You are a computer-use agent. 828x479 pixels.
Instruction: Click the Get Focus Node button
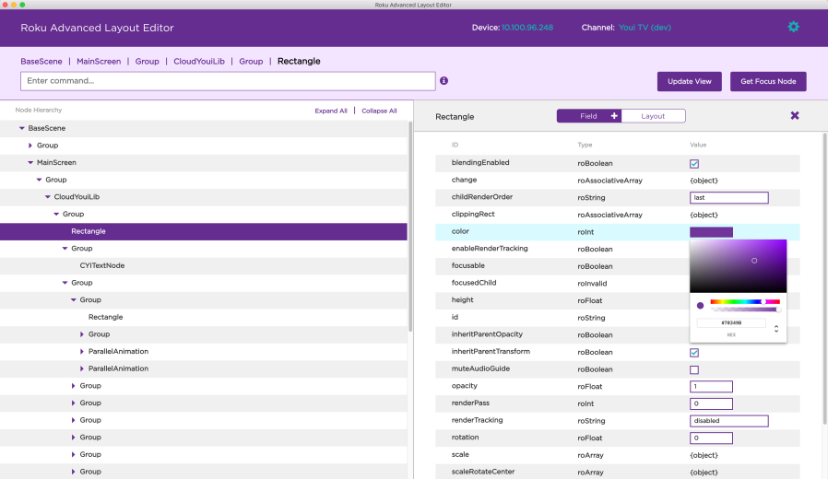coord(768,81)
